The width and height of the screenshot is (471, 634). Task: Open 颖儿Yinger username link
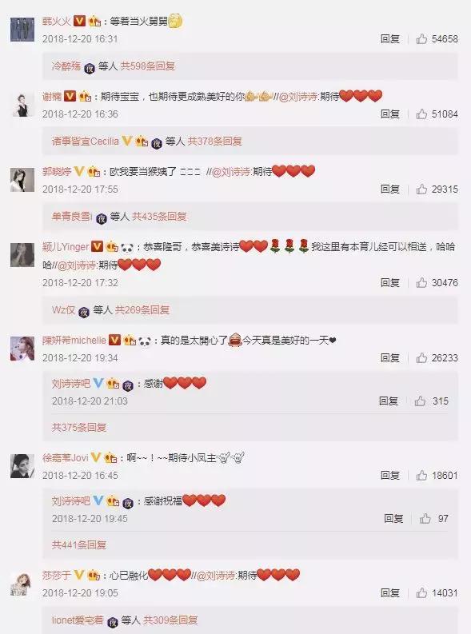[x=66, y=247]
